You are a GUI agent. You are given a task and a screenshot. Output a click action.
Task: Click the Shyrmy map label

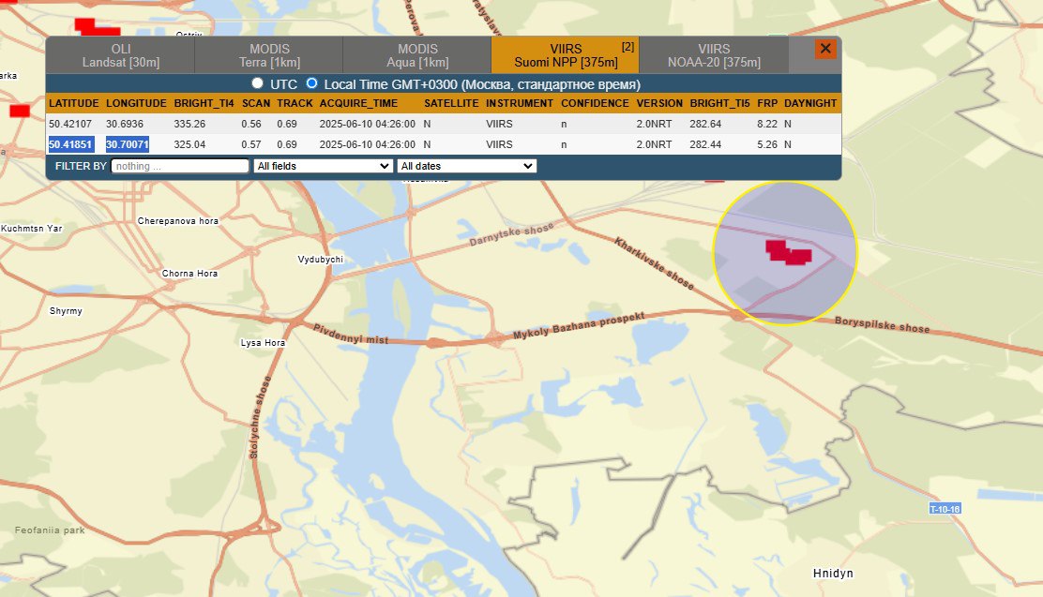tap(66, 311)
